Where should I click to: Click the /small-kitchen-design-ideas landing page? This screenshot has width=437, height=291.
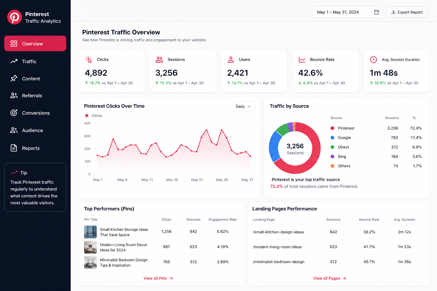[x=278, y=232]
